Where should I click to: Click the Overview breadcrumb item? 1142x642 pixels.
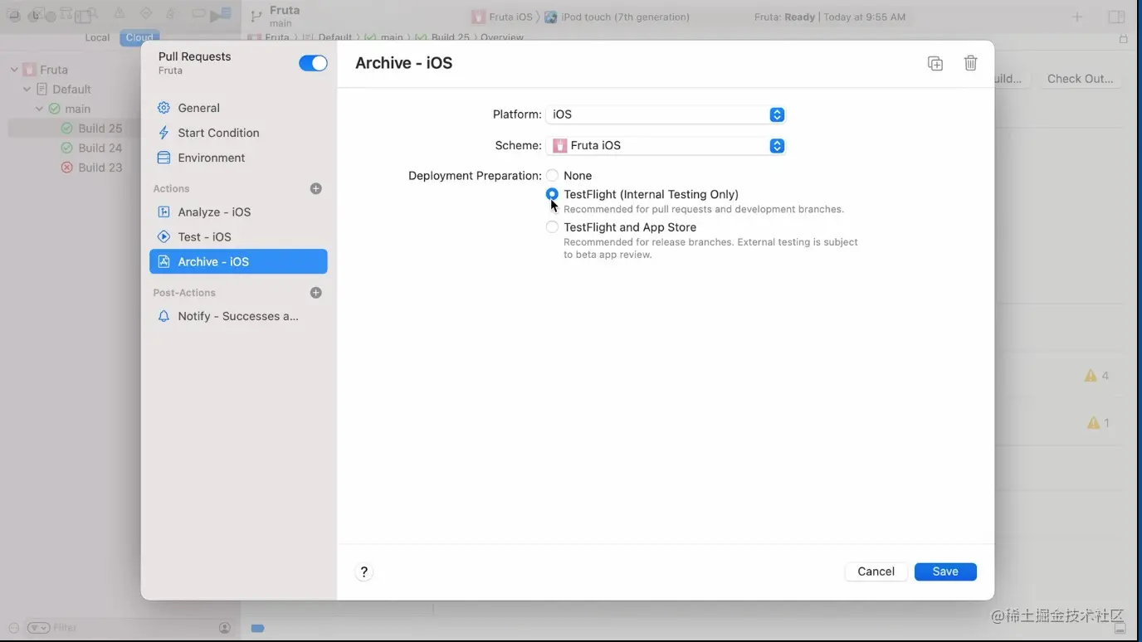point(501,37)
